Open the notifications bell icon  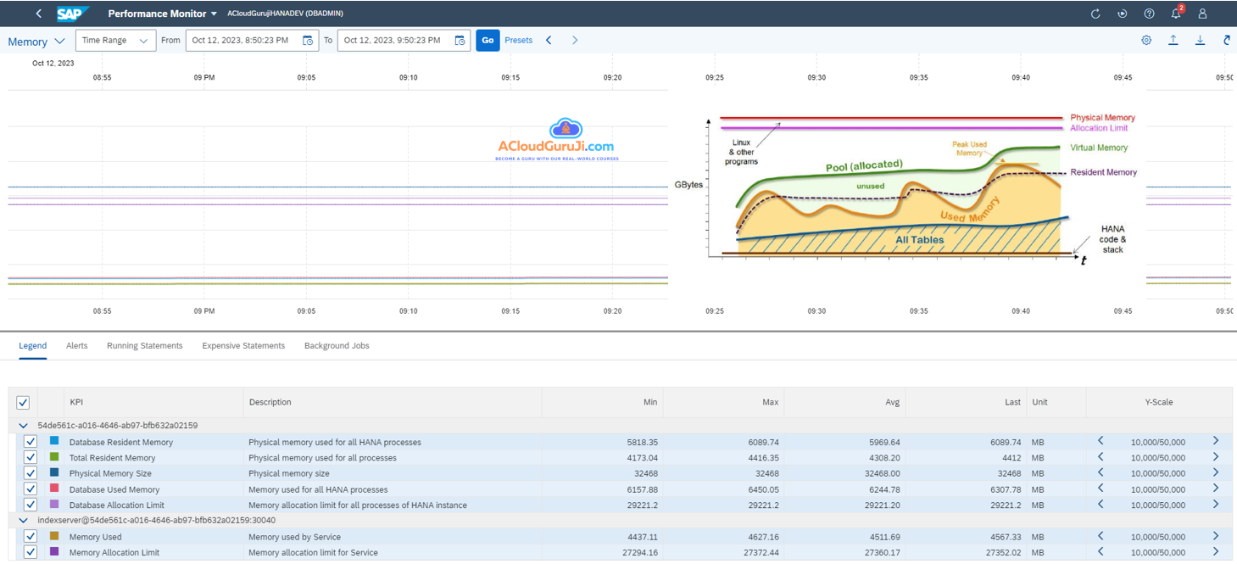coord(1176,14)
